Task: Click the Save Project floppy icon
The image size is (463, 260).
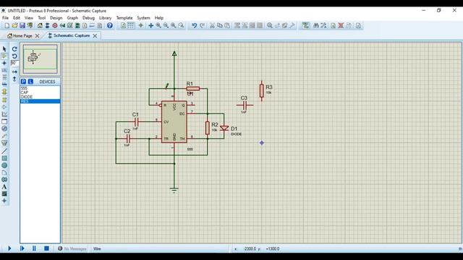Action: 22,26
